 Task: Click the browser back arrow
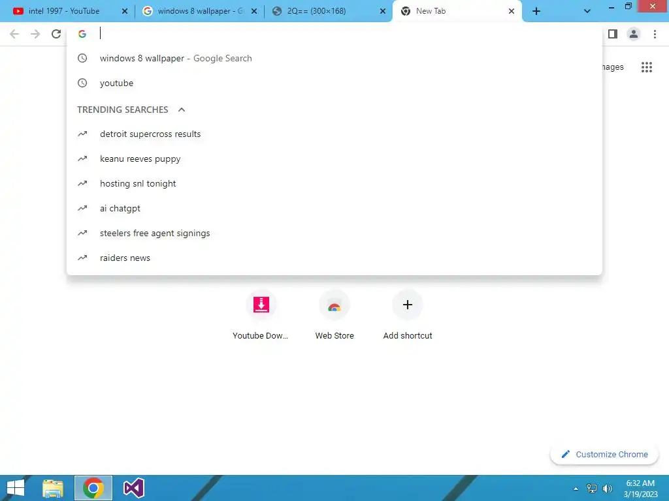click(14, 34)
